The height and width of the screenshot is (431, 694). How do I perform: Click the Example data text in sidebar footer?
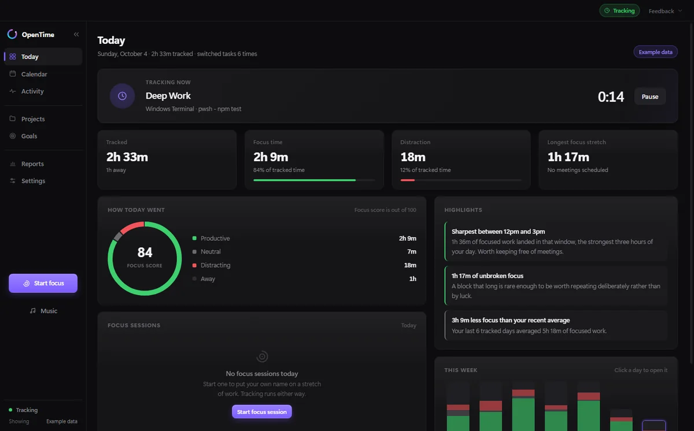click(62, 421)
